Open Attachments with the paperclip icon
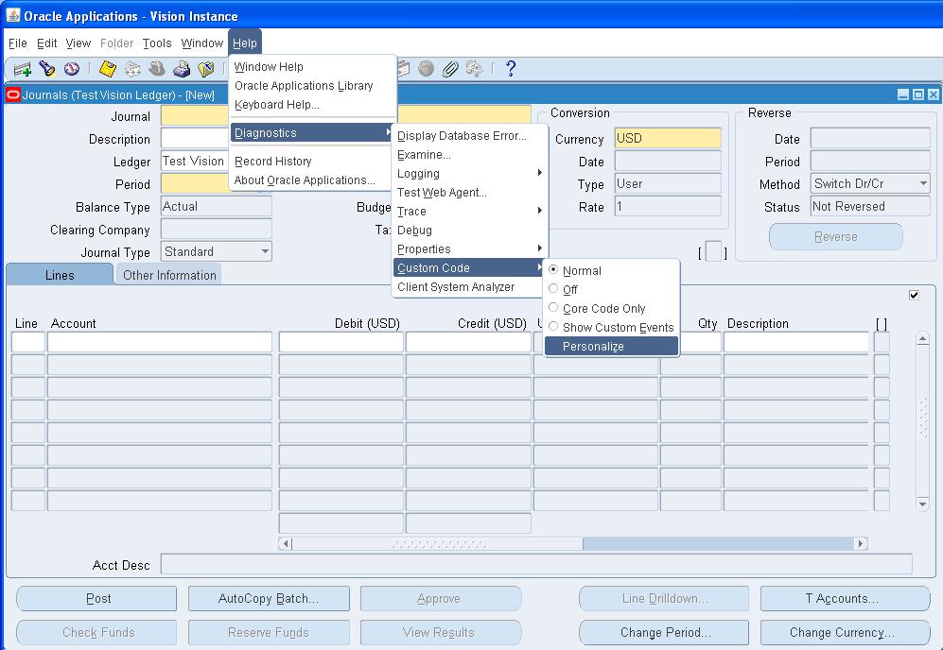Image resolution: width=943 pixels, height=650 pixels. coord(450,68)
